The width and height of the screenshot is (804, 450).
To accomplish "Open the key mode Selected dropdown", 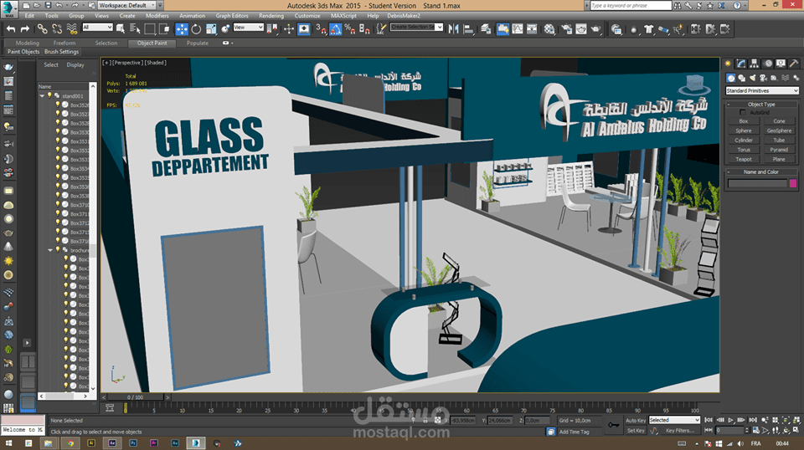I will click(674, 420).
